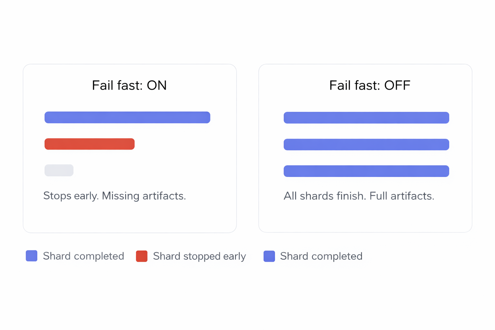The height and width of the screenshot is (330, 495).
Task: Click the leftmost blue legend swatch
Action: click(32, 256)
